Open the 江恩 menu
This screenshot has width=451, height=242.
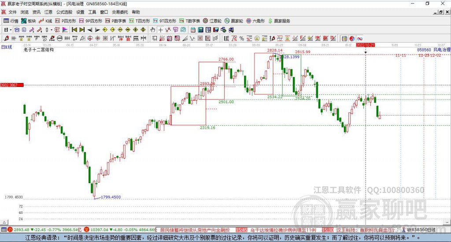pyautogui.click(x=48, y=12)
